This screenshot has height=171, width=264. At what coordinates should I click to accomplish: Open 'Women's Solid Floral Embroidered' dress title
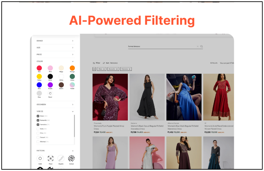click(219, 126)
